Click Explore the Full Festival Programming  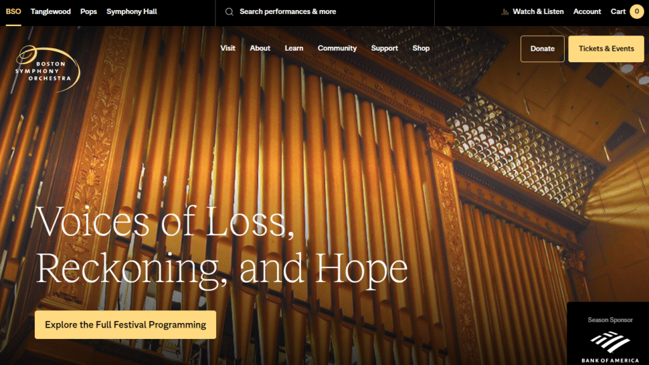tap(125, 325)
